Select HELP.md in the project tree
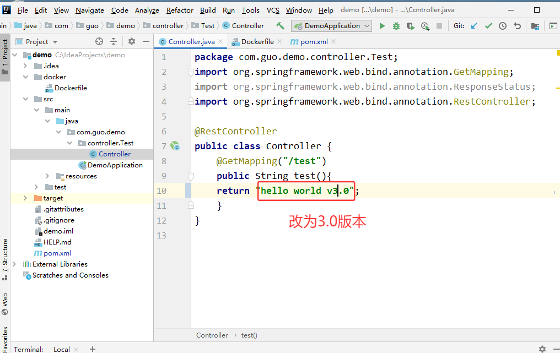560x353 pixels. pos(57,242)
